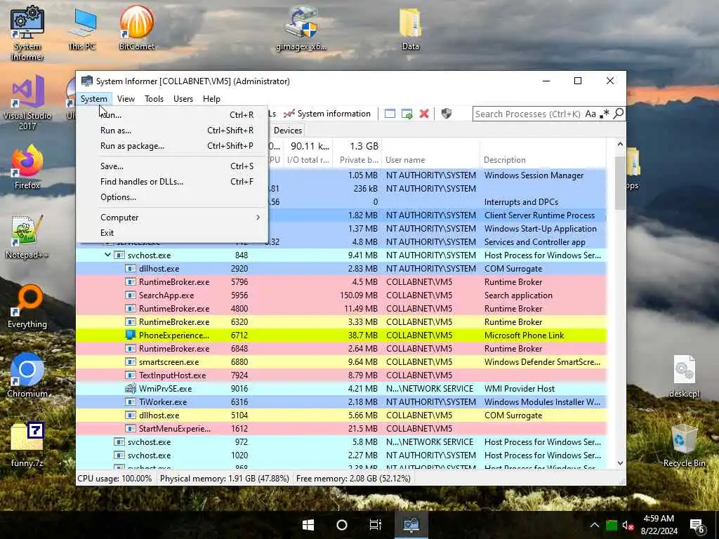Click the shield icon in toolbar
This screenshot has height=539, width=719.
point(446,114)
